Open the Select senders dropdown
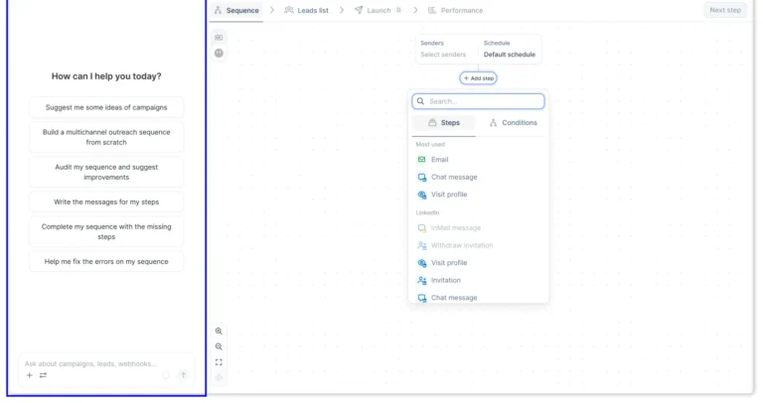Viewport: 763px width, 403px height. point(443,55)
